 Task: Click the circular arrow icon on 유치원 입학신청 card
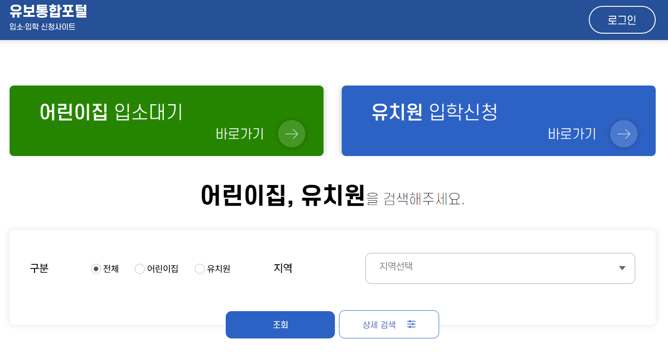pyautogui.click(x=623, y=134)
